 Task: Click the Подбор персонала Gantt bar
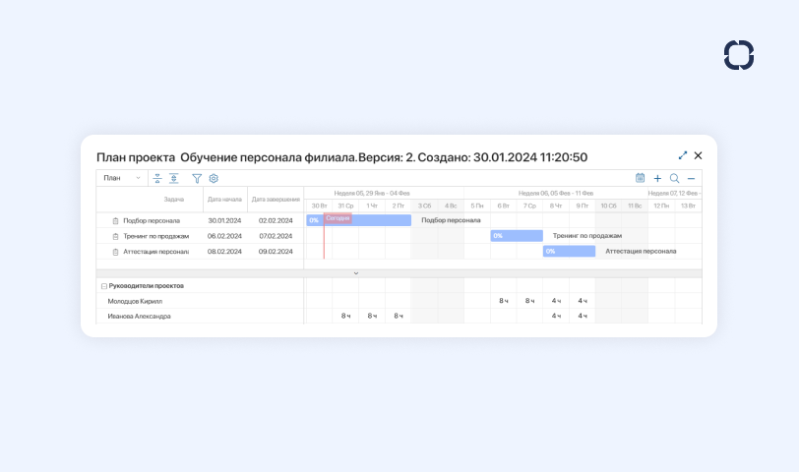coord(359,220)
